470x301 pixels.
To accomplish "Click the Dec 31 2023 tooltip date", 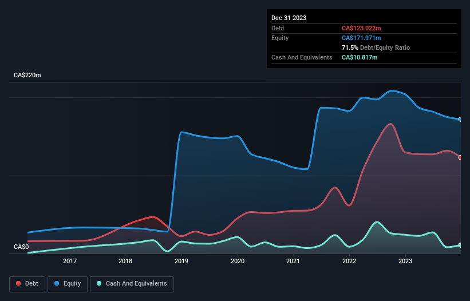I will pos(289,18).
